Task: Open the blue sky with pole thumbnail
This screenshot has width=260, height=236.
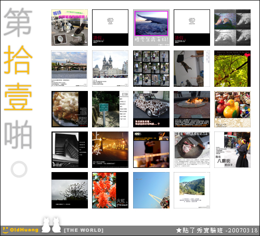Action: [x=151, y=190]
